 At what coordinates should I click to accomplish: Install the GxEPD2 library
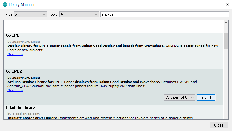tap(206, 98)
